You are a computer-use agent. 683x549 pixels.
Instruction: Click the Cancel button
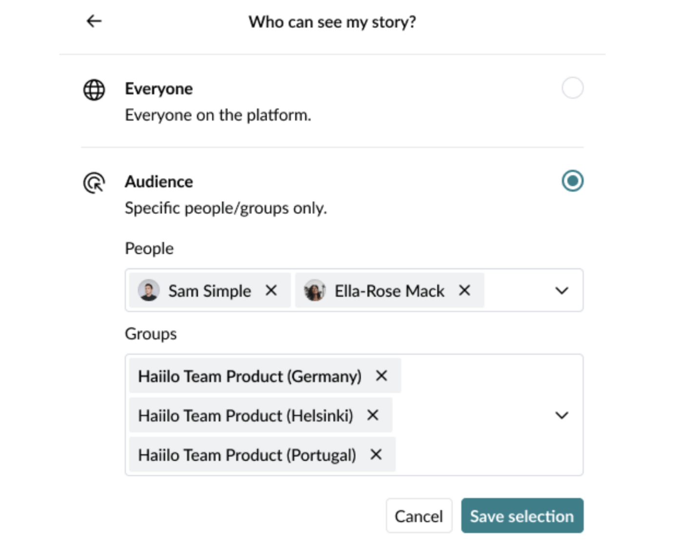[x=419, y=516]
